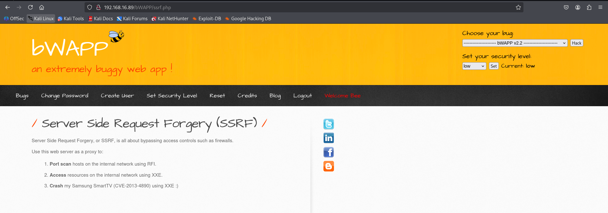Open the Firefox account icon
Viewport: 608px width, 213px height.
(x=578, y=7)
